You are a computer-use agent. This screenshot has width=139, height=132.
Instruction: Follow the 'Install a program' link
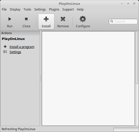[x=22, y=47]
